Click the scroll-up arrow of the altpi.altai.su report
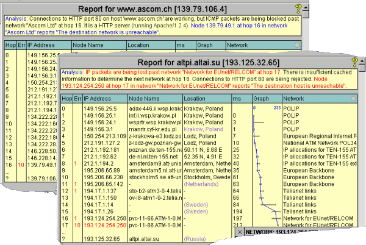This screenshot has width=366, height=245. 362,61
